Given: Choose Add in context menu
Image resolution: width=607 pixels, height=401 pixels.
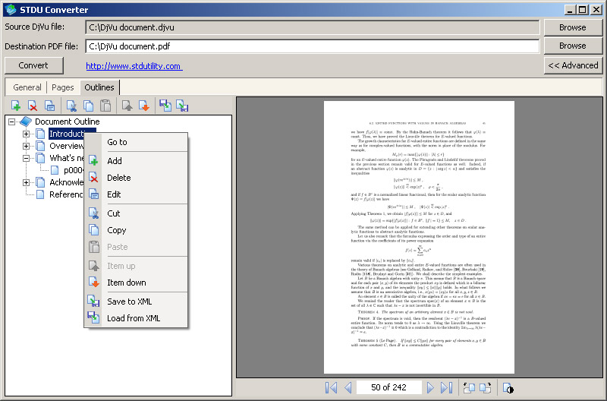Looking at the screenshot, I should coord(136,161).
